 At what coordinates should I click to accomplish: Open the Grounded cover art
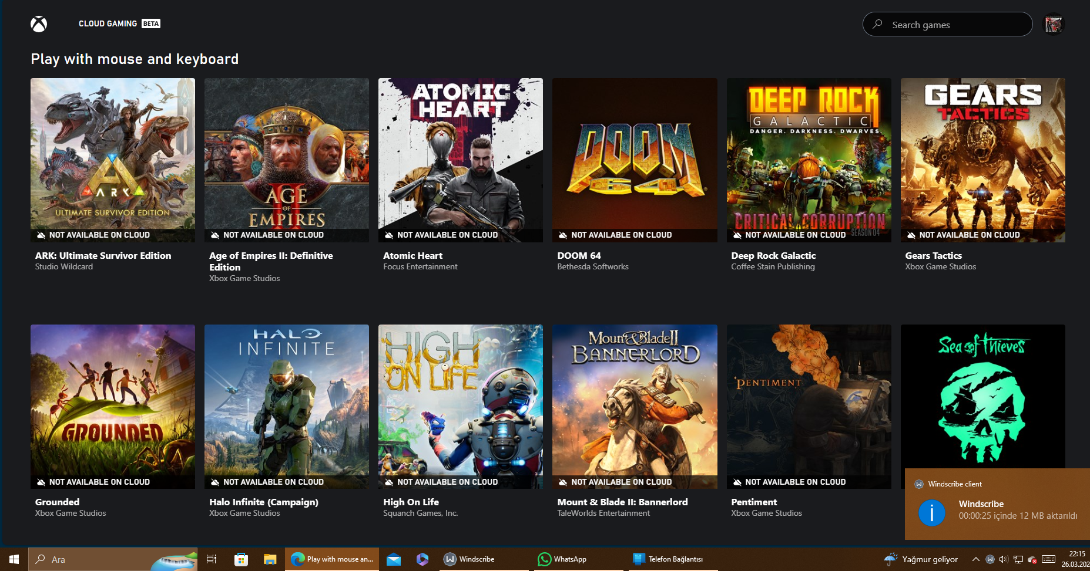(113, 407)
